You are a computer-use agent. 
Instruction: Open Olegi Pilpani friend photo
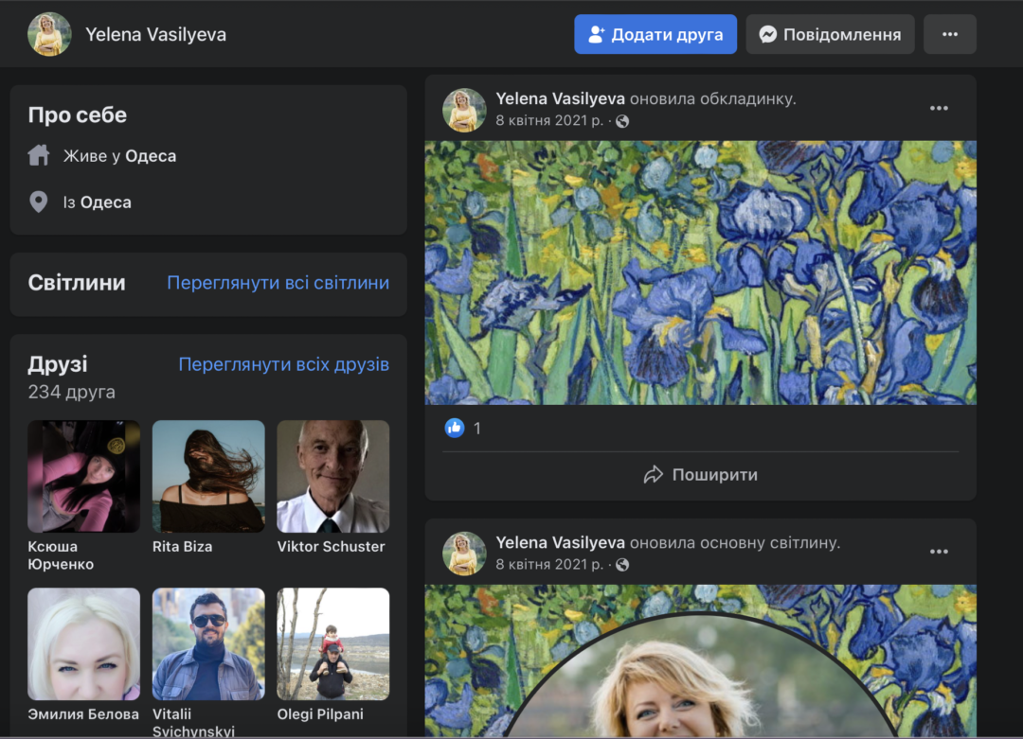coord(332,643)
